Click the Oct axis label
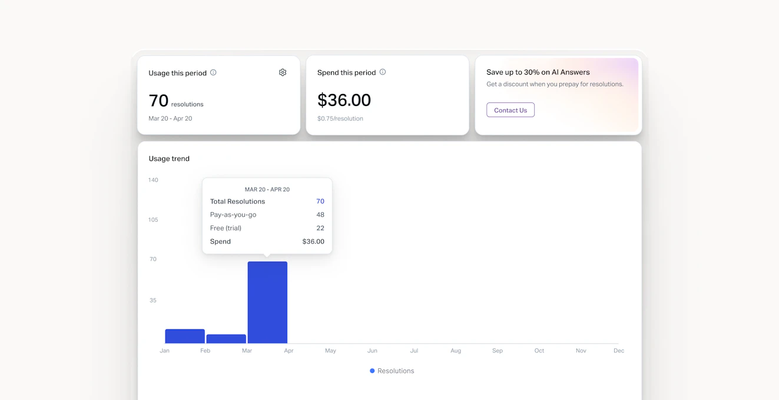The width and height of the screenshot is (779, 400). point(539,351)
